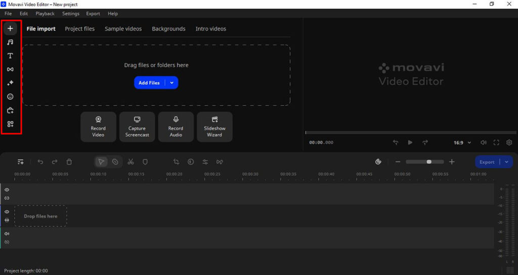Open the color adjustment tool icon

tap(191, 161)
